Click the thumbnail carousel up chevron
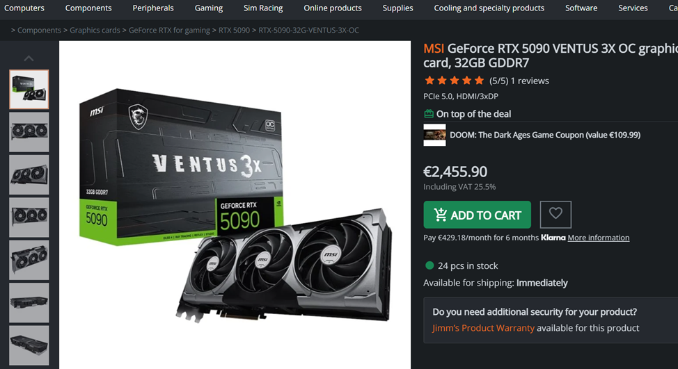 click(x=29, y=58)
